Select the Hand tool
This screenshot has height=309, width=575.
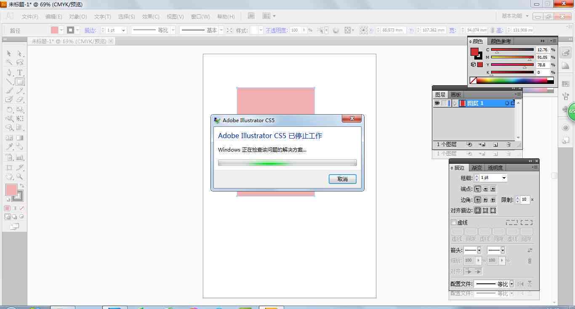[9, 177]
